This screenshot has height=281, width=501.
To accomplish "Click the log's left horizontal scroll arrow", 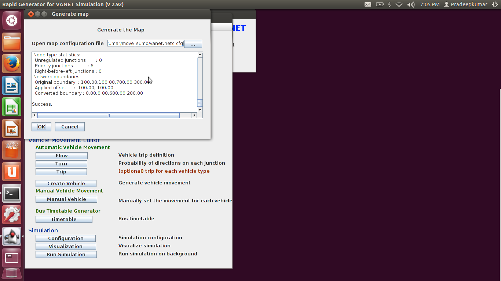I will pos(35,115).
